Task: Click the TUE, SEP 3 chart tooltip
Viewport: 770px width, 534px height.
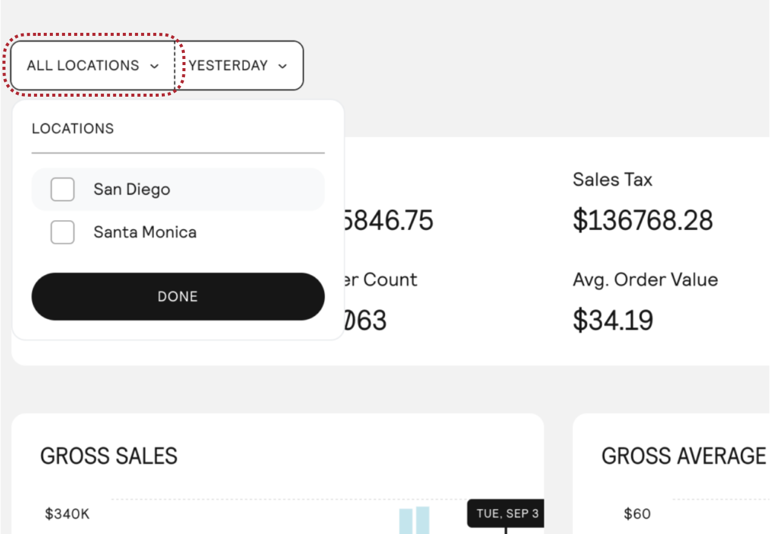Action: (x=507, y=513)
